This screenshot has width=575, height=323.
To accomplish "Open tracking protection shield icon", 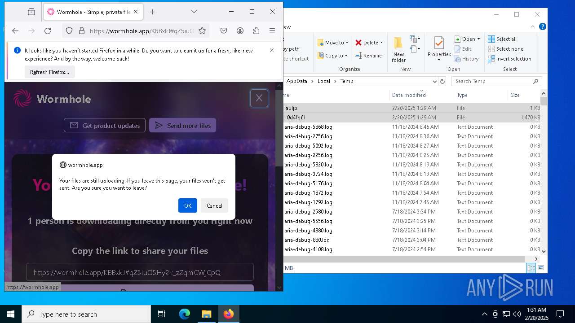I will 69,31.
